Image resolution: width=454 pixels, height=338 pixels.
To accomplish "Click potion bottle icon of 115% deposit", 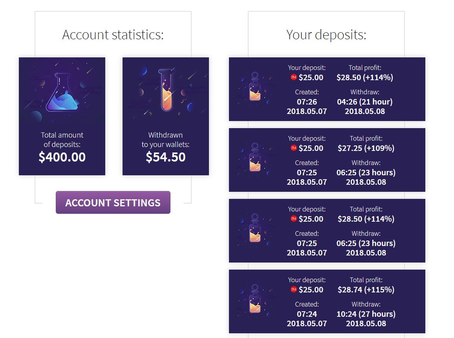I will pyautogui.click(x=255, y=299).
